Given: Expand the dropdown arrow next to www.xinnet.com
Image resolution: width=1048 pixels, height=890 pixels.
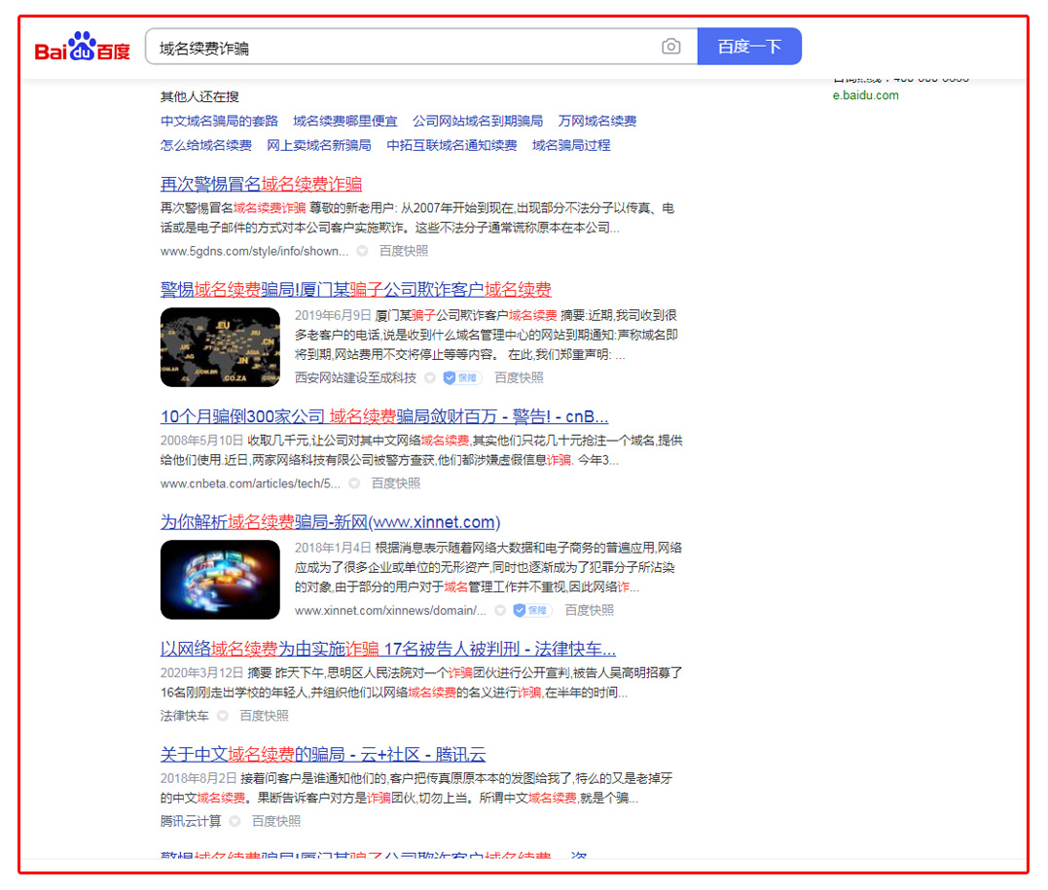Looking at the screenshot, I should pyautogui.click(x=500, y=610).
